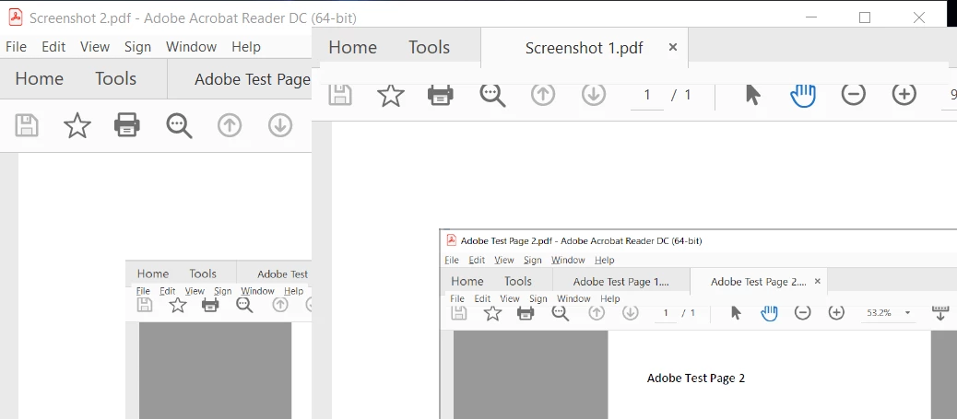Screen dimensions: 957x419
Task: Pick the arrow select tool in the 53.2% toolbar row
Action: (736, 313)
